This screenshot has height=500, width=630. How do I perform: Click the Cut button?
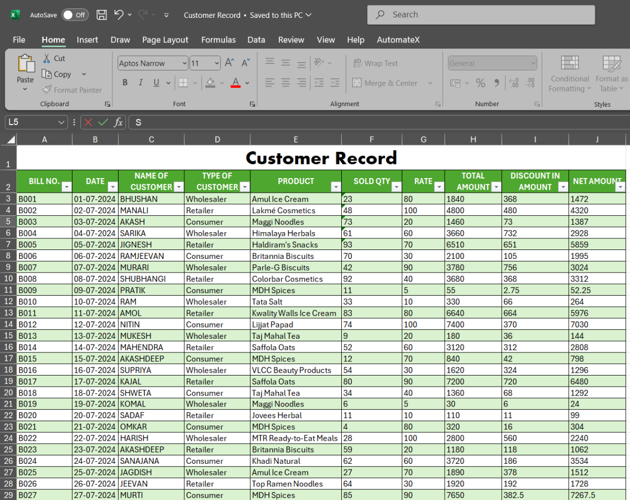54,58
